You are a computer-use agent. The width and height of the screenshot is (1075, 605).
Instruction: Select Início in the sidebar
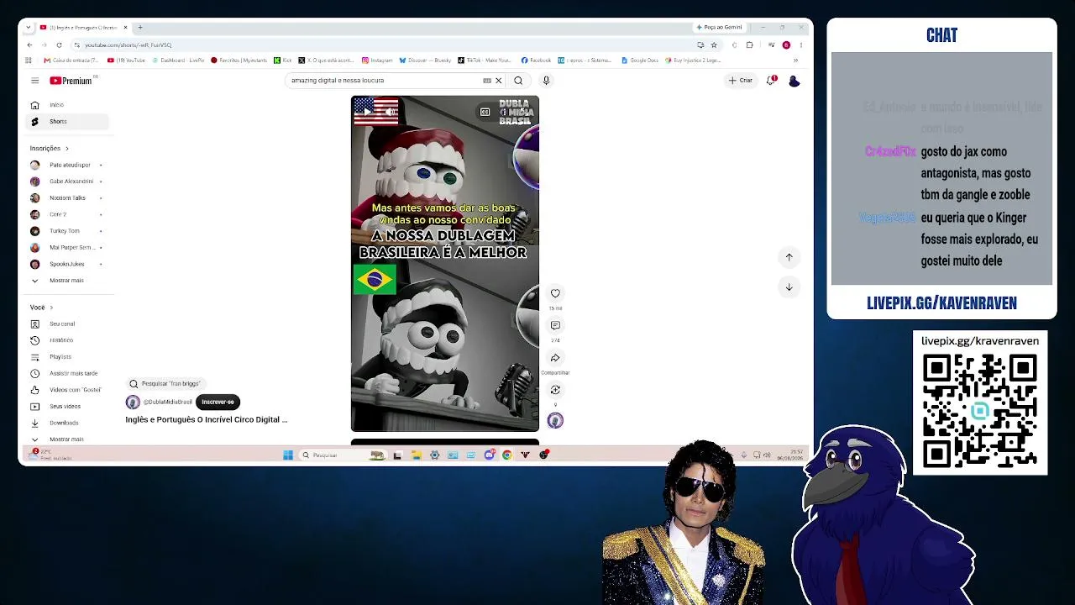coord(66,105)
